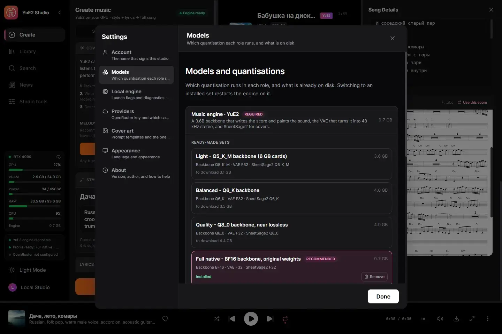
Task: Open the player more options menu
Action: click(488, 319)
